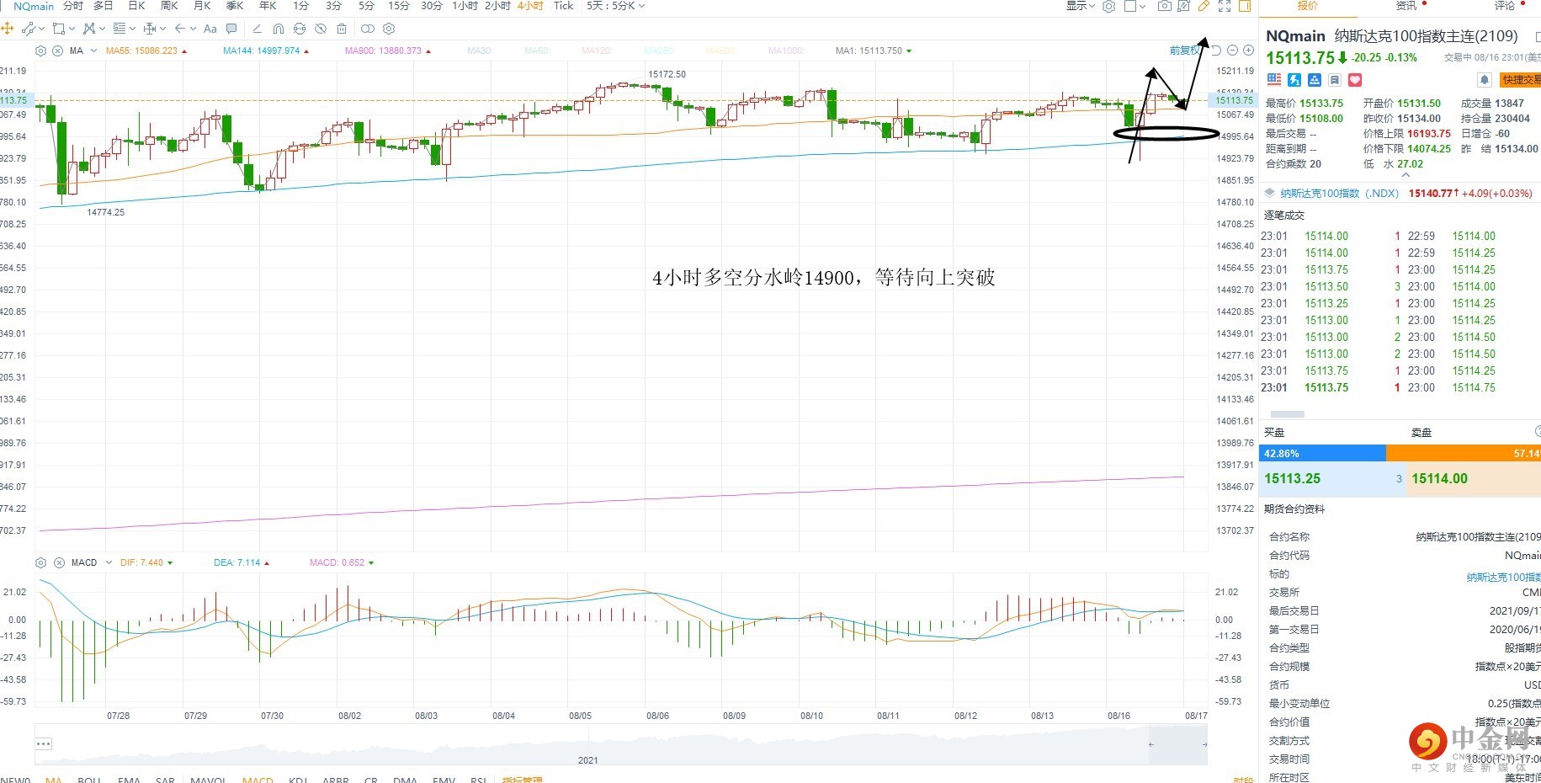This screenshot has width=1541, height=783.
Task: Click the arrow annotation tool
Action: pos(180,29)
